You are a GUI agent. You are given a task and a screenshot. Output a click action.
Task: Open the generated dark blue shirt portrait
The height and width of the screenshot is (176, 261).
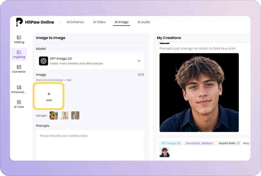199,93
